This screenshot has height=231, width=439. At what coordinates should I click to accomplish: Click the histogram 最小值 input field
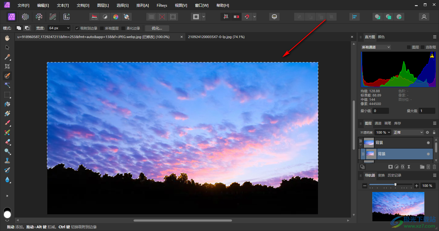click(381, 111)
